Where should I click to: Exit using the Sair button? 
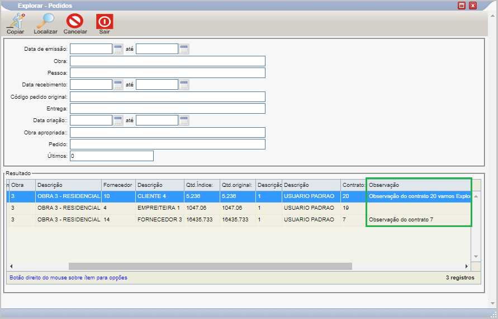105,23
